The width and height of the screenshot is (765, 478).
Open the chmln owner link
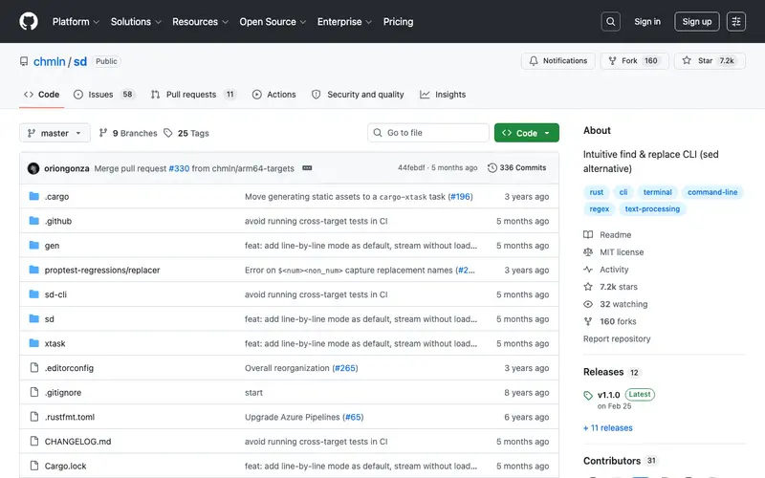point(50,61)
